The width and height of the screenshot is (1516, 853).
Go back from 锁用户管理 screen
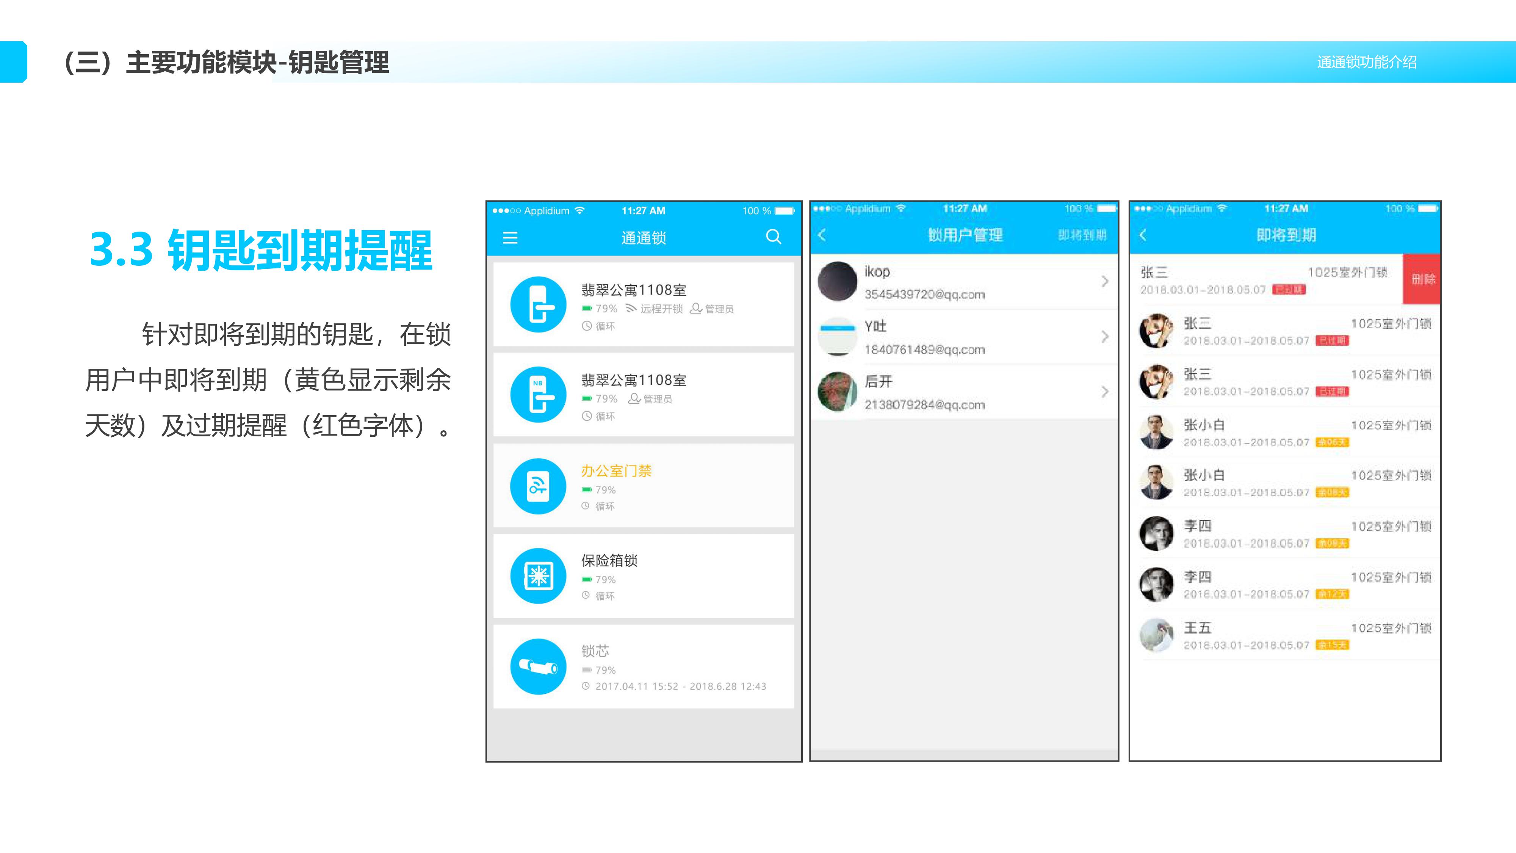[823, 235]
